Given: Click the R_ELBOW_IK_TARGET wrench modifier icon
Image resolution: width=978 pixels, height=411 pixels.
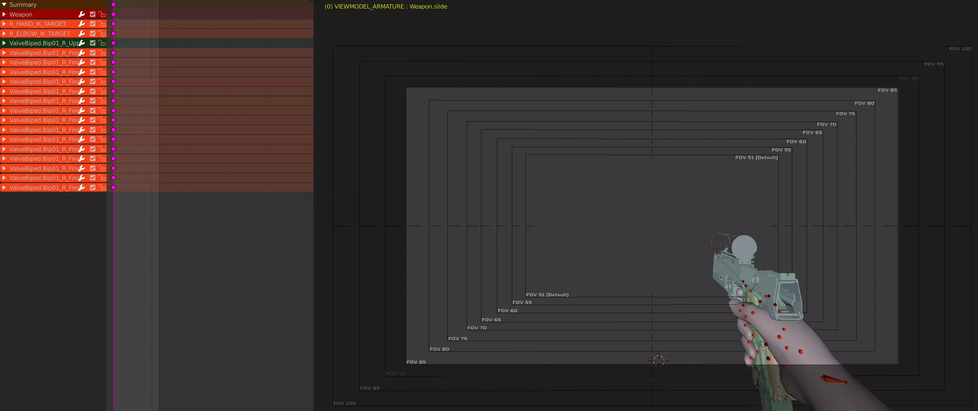Looking at the screenshot, I should (x=82, y=33).
